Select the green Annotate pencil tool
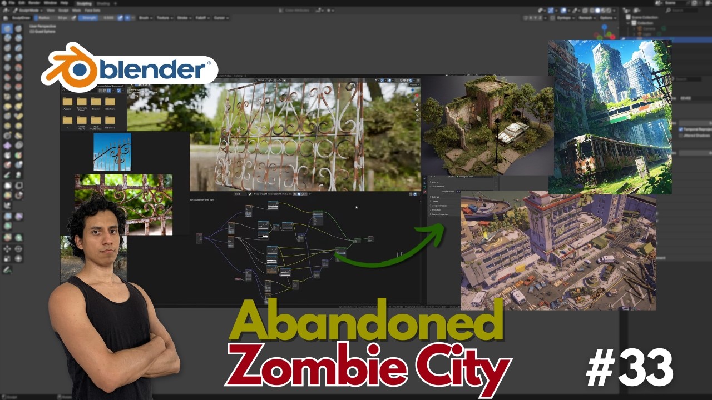Viewport: 712px width, 400px height. 7,270
